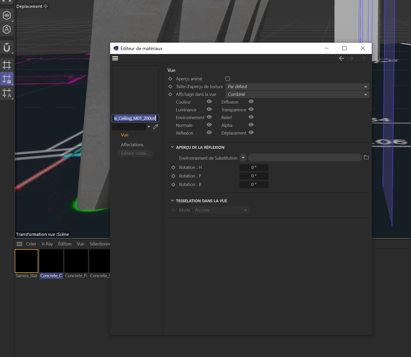Maximize the Éditeur de matériaux window
This screenshot has width=411, height=357.
[x=344, y=48]
